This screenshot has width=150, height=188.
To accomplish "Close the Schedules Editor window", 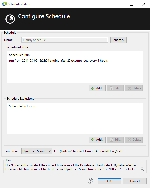I will tap(144, 4).
